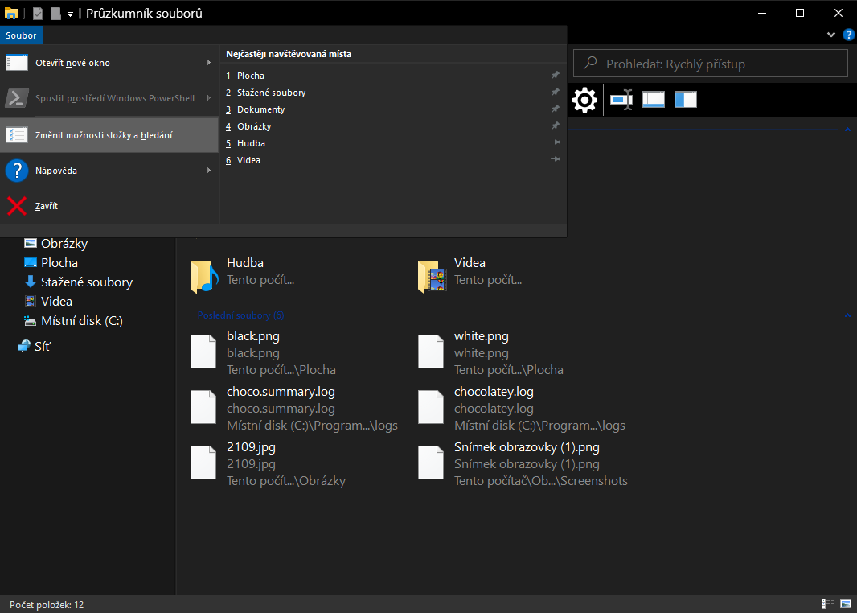The height and width of the screenshot is (613, 857).
Task: Expand the Otevřít nové okno submenu arrow
Action: tap(209, 63)
